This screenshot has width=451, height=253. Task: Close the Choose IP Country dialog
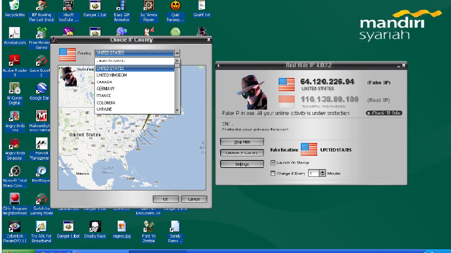point(209,40)
